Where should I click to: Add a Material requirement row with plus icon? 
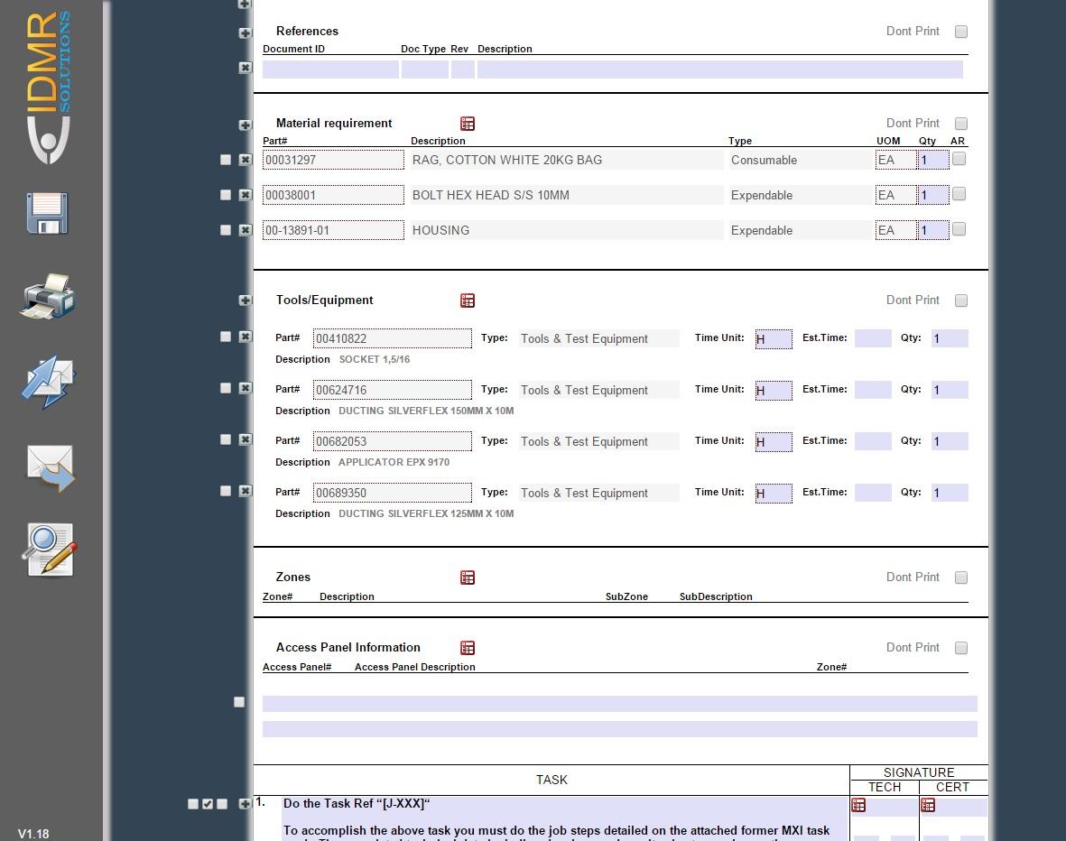click(x=246, y=125)
